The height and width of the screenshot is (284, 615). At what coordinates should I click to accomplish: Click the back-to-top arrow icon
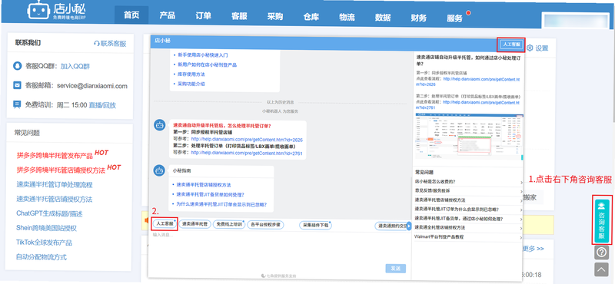click(602, 269)
